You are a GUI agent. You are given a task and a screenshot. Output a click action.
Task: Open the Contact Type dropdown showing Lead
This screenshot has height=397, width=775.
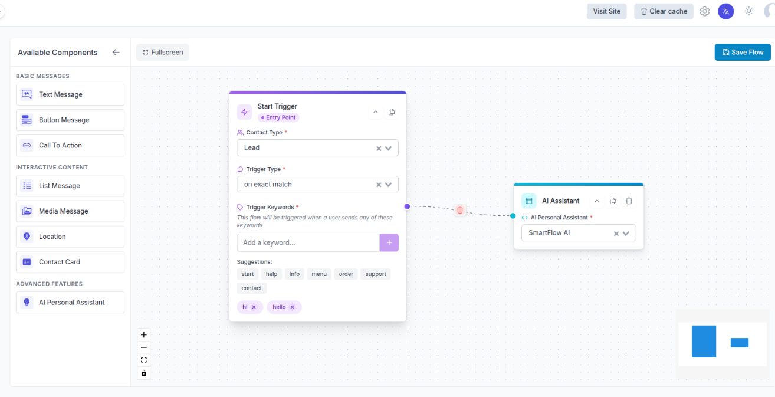point(389,148)
